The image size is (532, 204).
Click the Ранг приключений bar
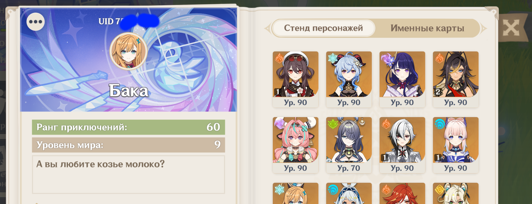(128, 127)
